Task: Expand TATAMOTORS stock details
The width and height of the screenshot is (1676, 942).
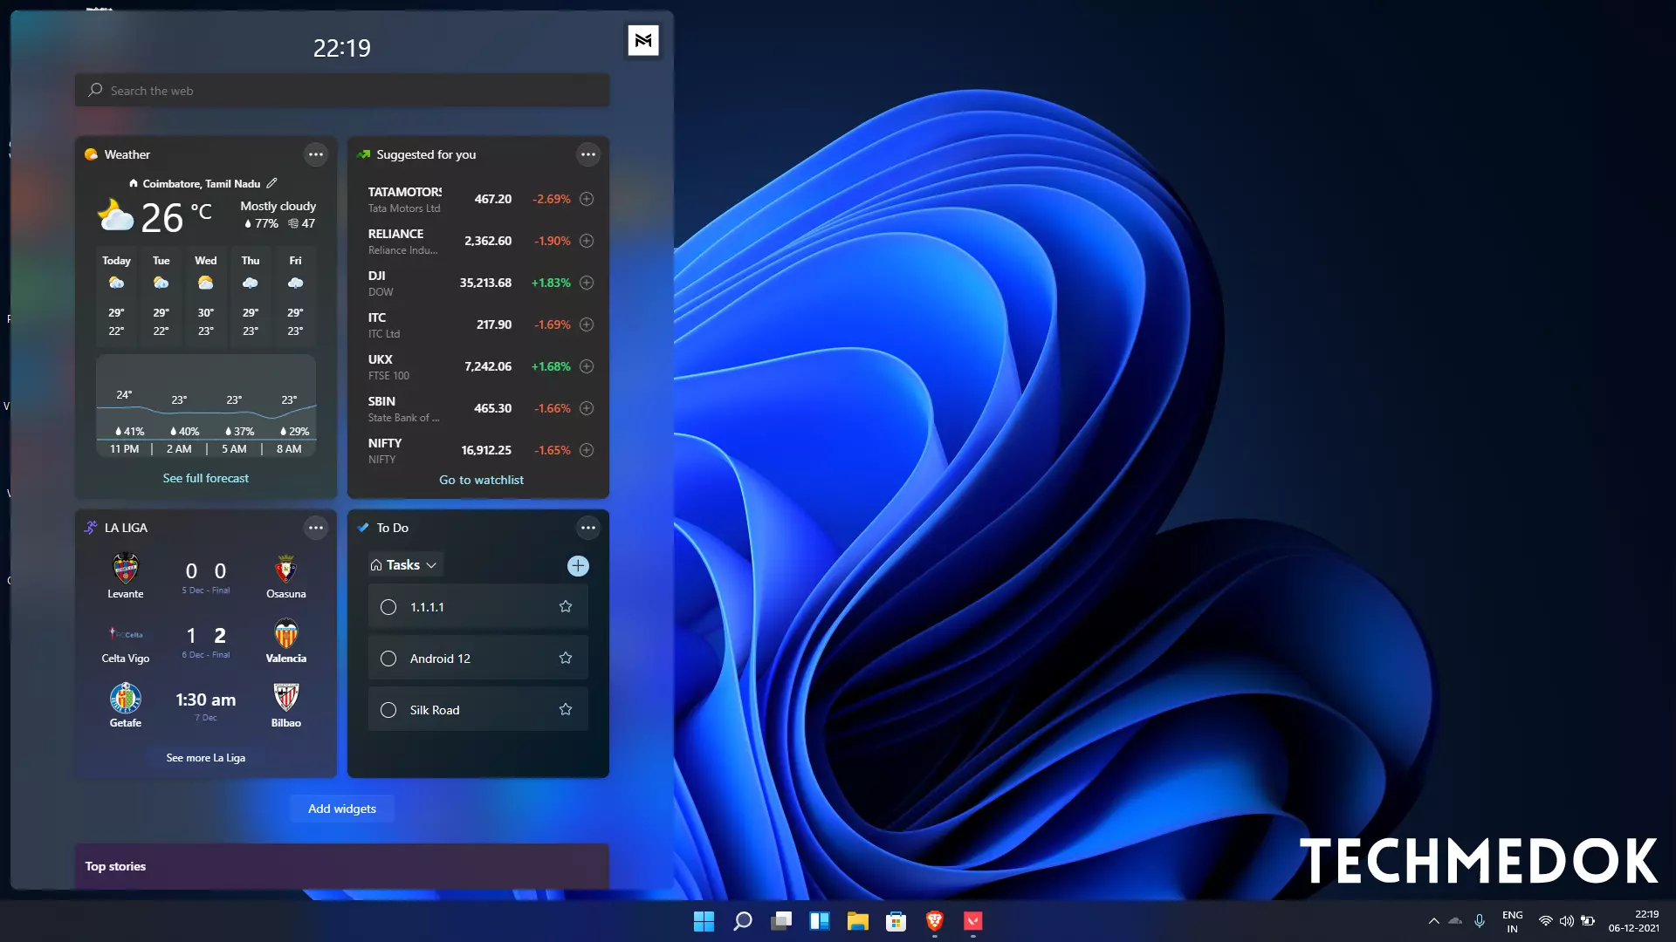Action: (587, 198)
